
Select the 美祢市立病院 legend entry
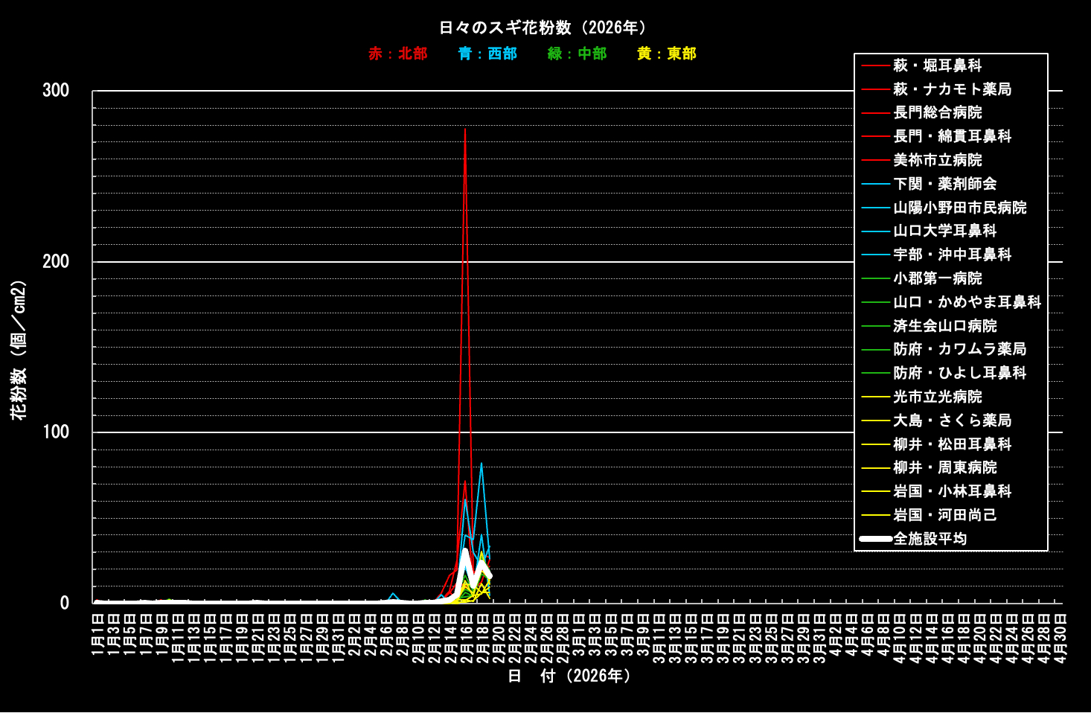[937, 160]
